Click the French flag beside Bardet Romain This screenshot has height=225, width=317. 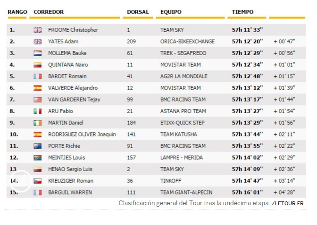click(x=38, y=76)
